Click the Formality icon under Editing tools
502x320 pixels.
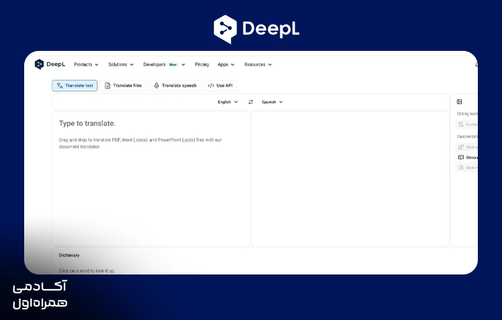pyautogui.click(x=461, y=125)
